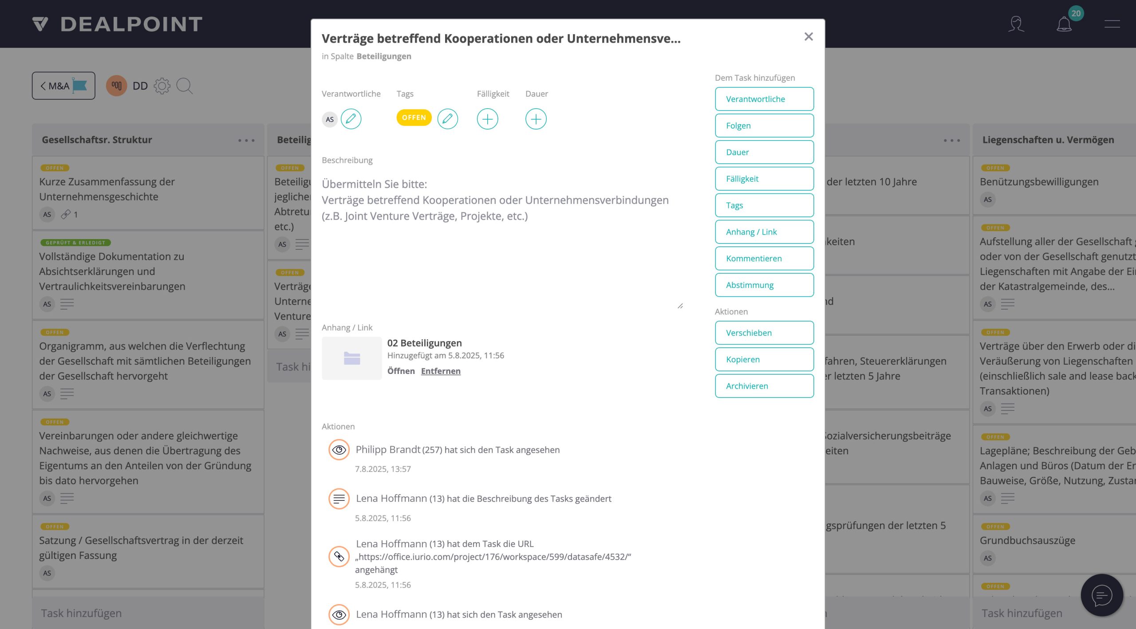This screenshot has width=1136, height=629.
Task: Open the 02 Beteiligungen attachment
Action: [x=401, y=371]
